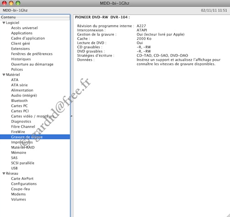The width and height of the screenshot is (230, 217).
Task: Select the ATA hardware entry
Action: pos(15,80)
